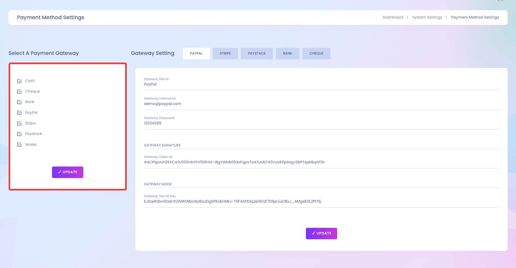Image resolution: width=516 pixels, height=268 pixels.
Task: Click the PayPal label in gateway list
Action: [x=31, y=113]
